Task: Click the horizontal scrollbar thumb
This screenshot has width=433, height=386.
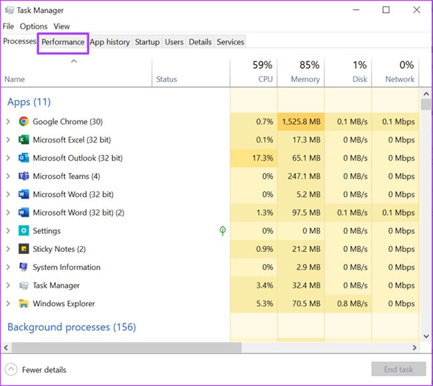Action: [127, 347]
